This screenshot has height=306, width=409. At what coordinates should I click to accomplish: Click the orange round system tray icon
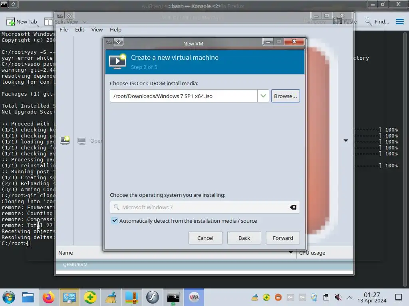278,297
